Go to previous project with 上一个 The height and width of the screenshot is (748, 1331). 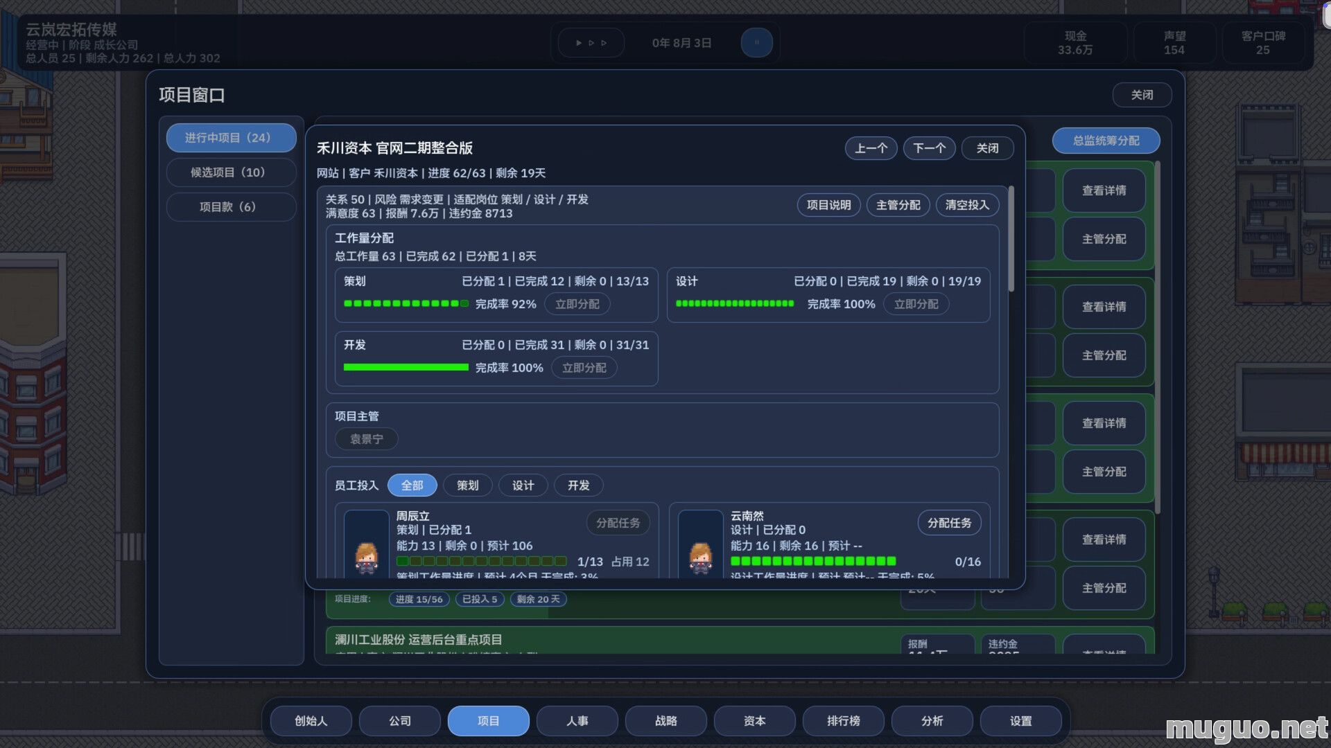[871, 148]
